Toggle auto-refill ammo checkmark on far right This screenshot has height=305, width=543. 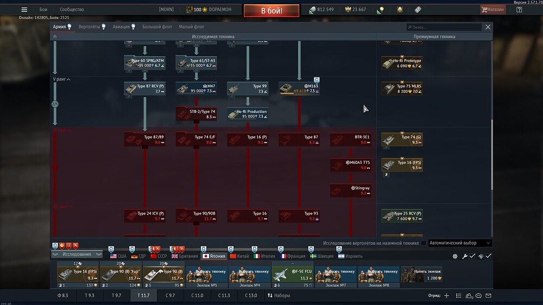pyautogui.click(x=488, y=256)
